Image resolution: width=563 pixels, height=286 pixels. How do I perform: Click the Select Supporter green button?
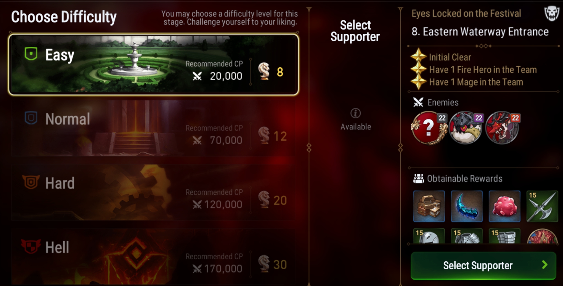483,265
